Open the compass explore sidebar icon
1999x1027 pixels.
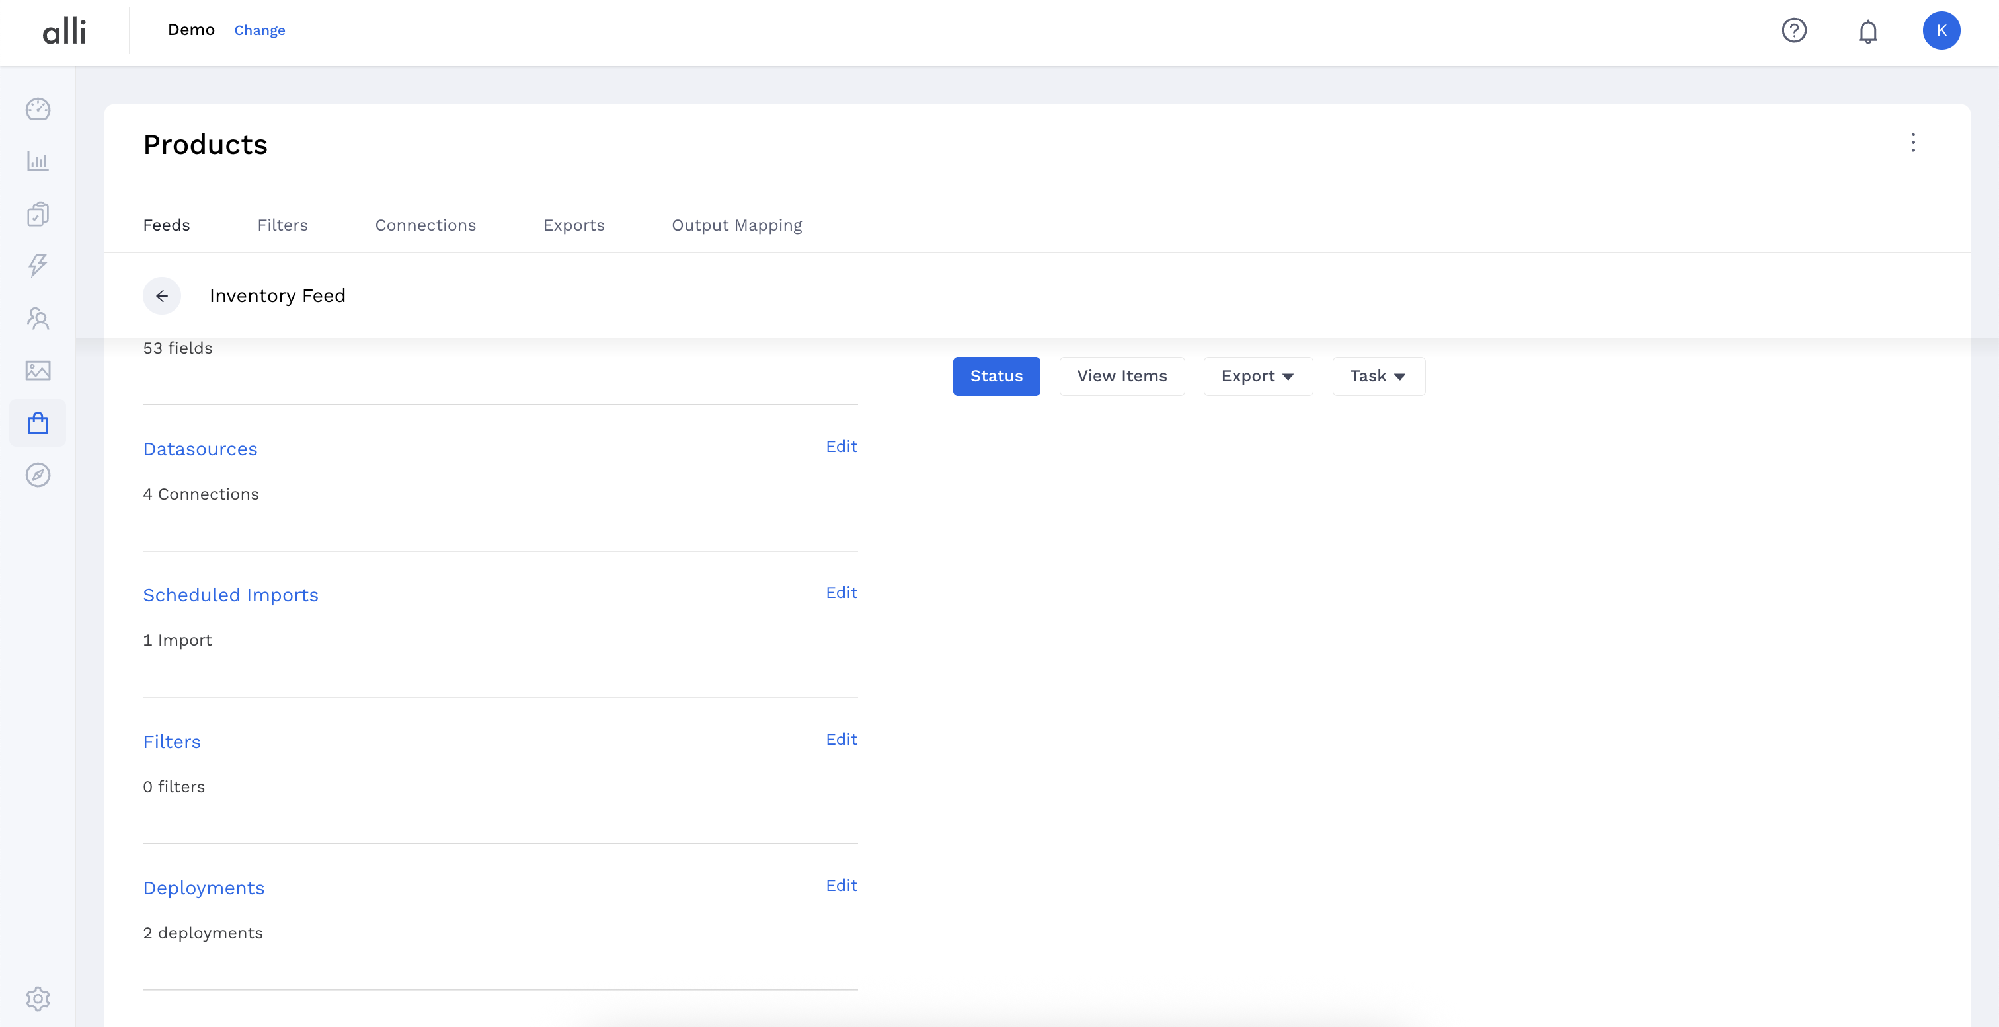pos(37,475)
